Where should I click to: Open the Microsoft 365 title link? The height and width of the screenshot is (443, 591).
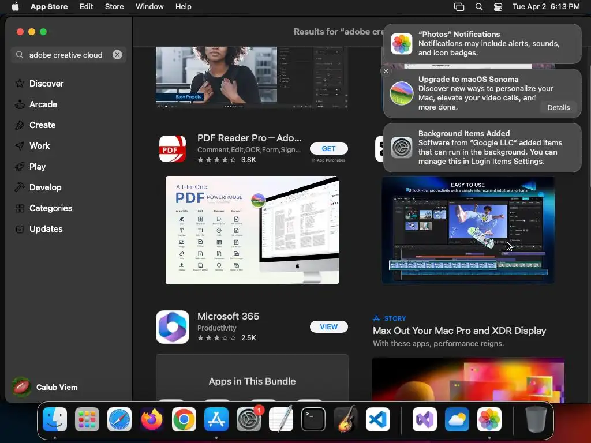pyautogui.click(x=228, y=316)
